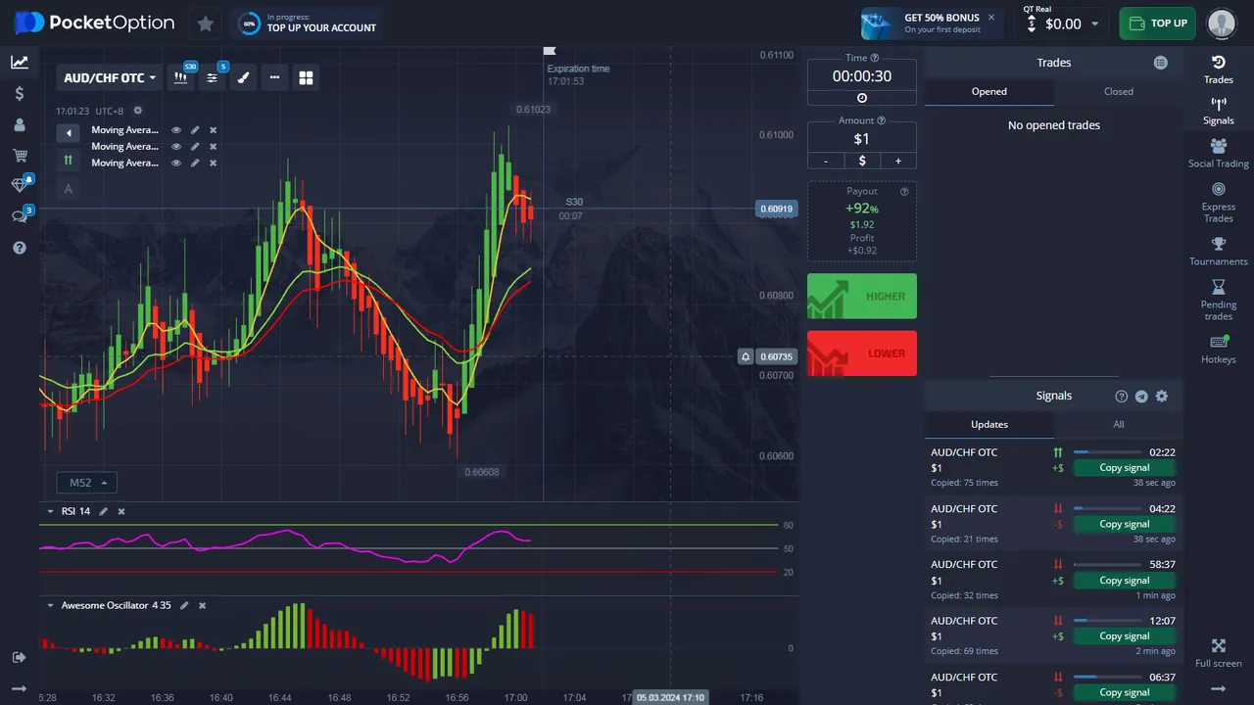Switch to the Signals Updates tab

point(989,424)
